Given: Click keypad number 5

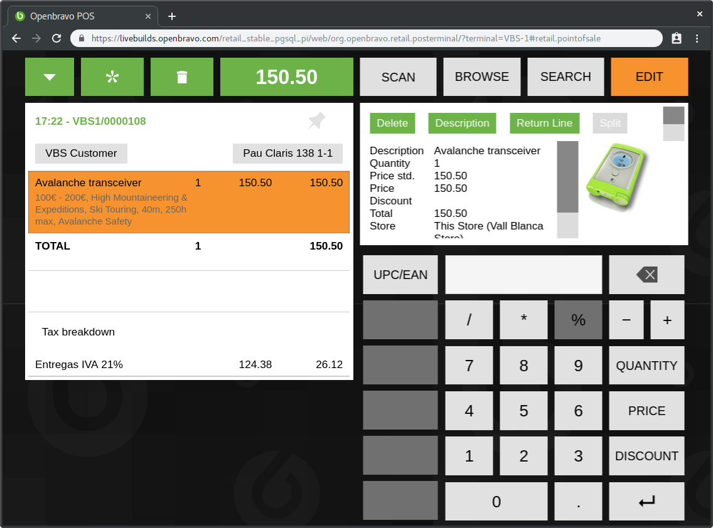Looking at the screenshot, I should [x=523, y=411].
